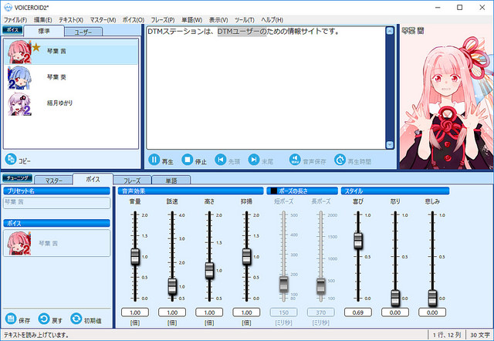This screenshot has width=494, height=341.
Task: Click the character portrait image on right
Action: coord(446,97)
